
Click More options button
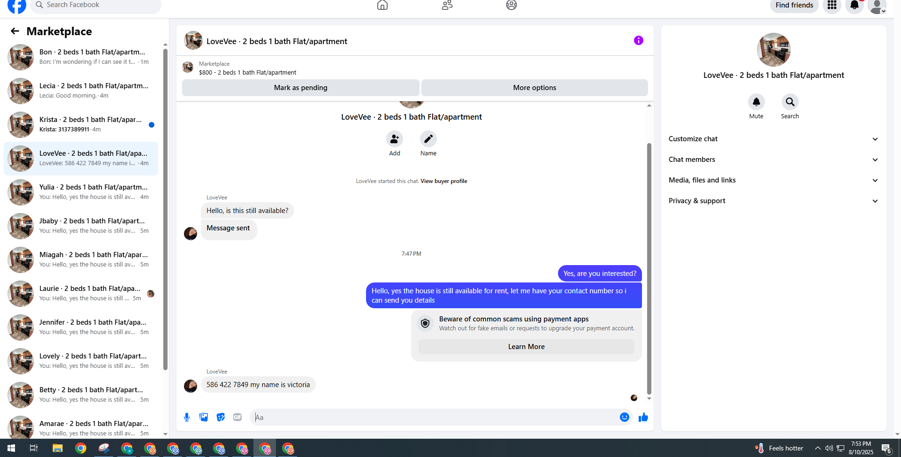click(x=534, y=88)
